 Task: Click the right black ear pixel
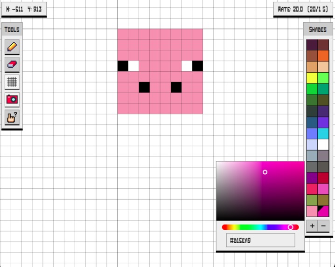(198, 66)
